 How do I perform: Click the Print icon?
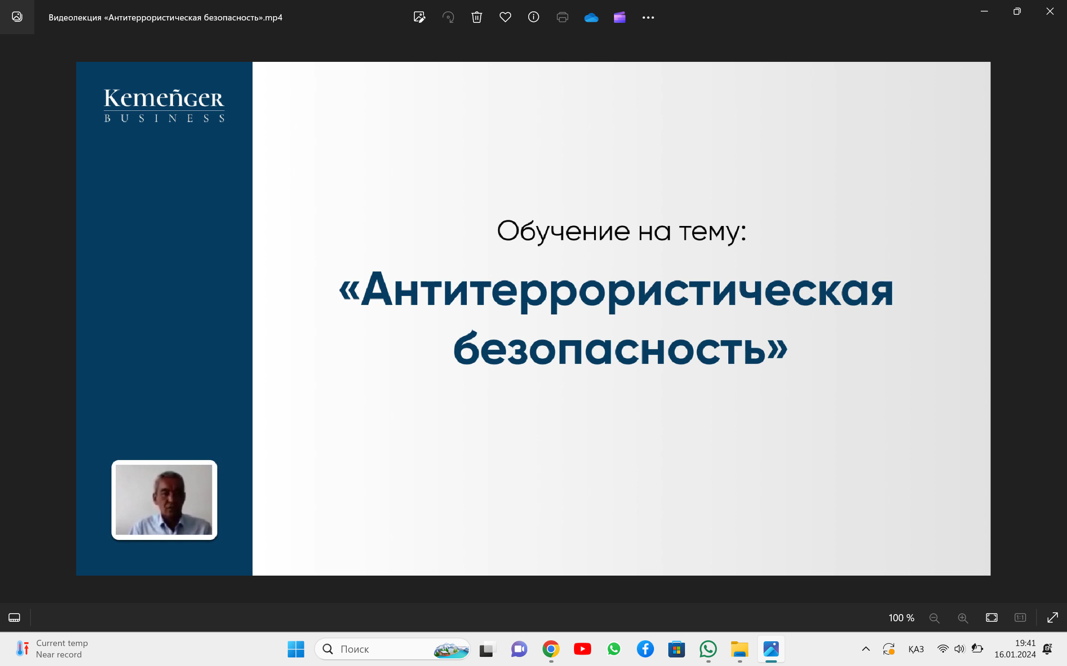[563, 18]
